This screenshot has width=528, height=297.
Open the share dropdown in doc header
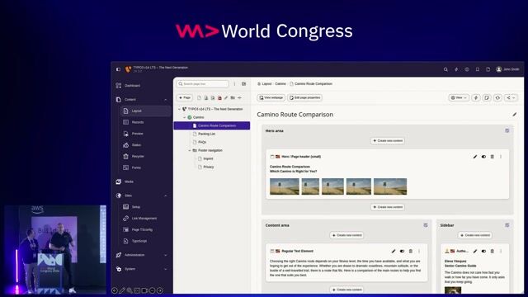pyautogui.click(x=511, y=97)
